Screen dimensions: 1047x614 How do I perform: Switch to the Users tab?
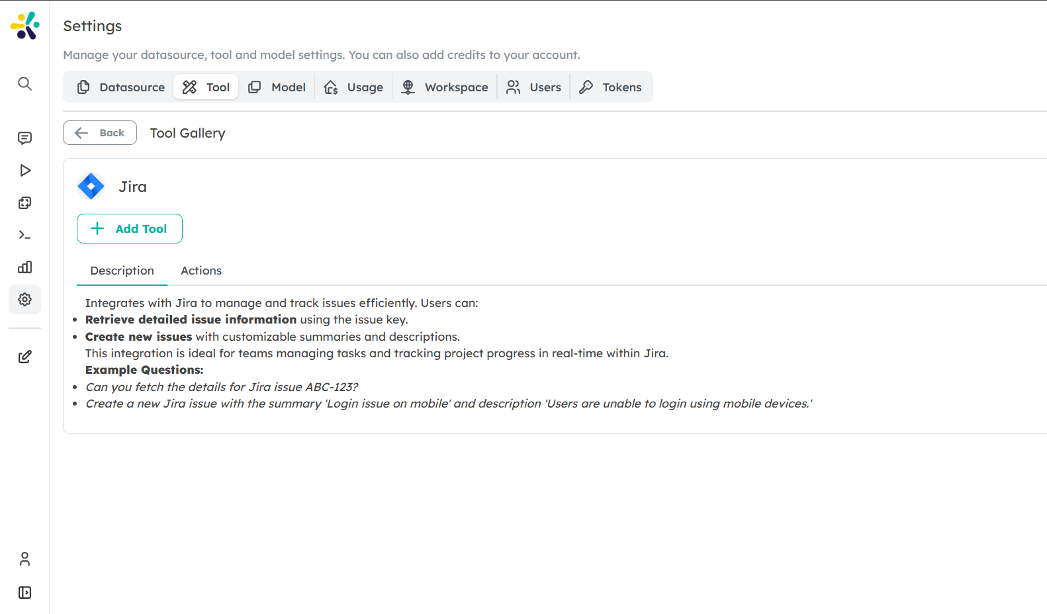coord(533,87)
